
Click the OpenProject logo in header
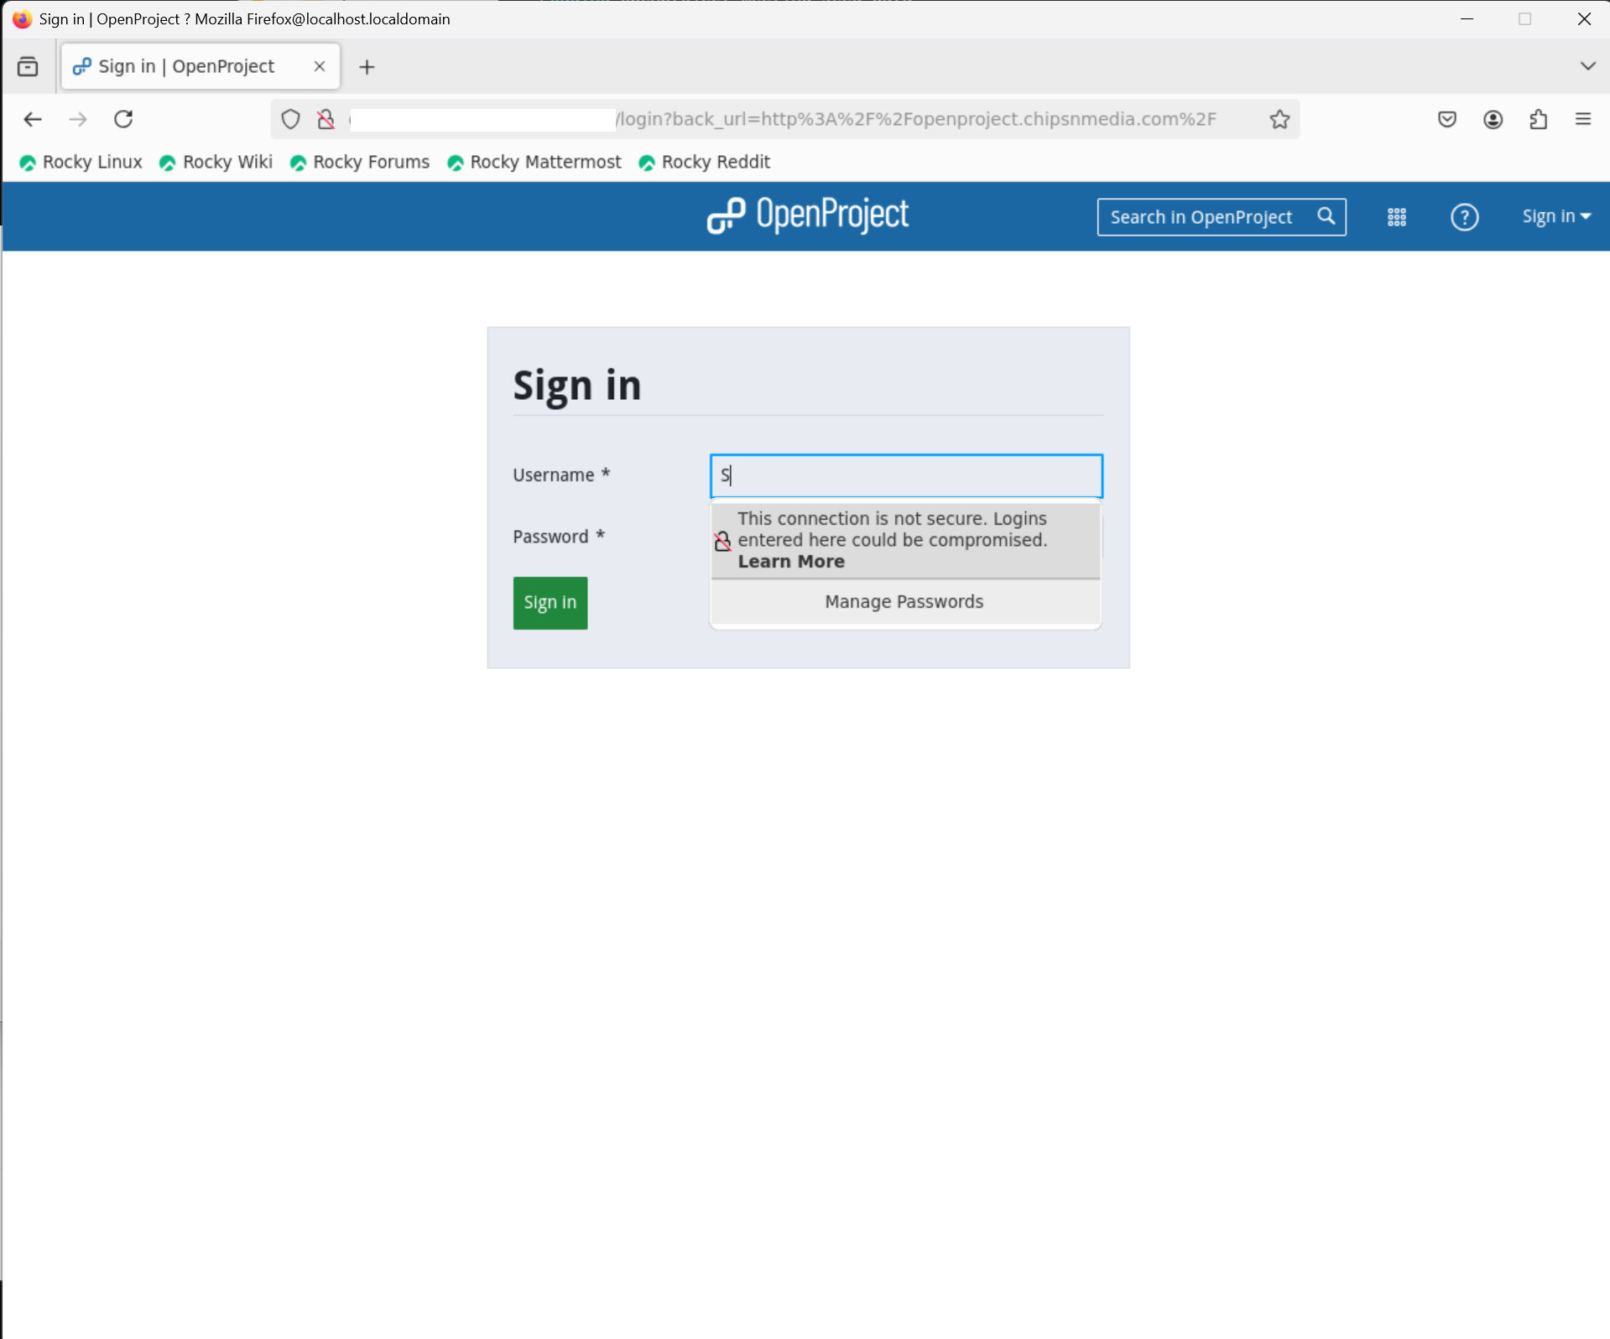807,215
